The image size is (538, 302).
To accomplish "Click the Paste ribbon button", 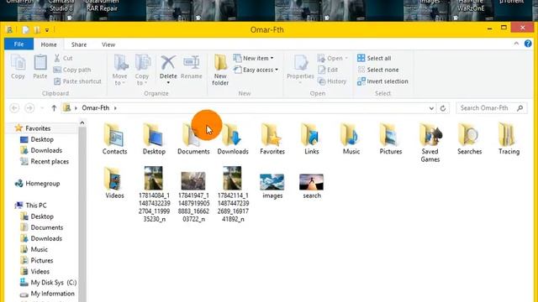I will coord(40,67).
